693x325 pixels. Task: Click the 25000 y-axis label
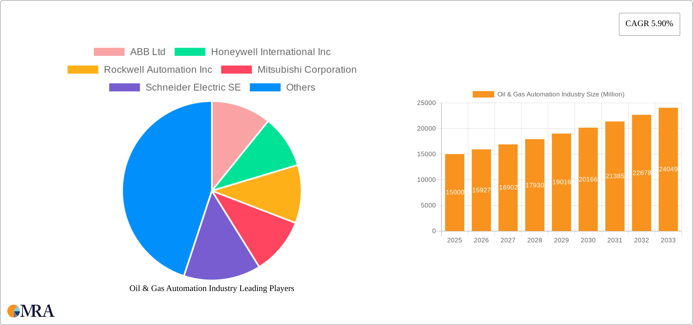[426, 103]
